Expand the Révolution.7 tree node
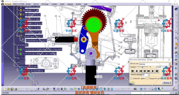The image size is (179, 95). click(x=17, y=10)
